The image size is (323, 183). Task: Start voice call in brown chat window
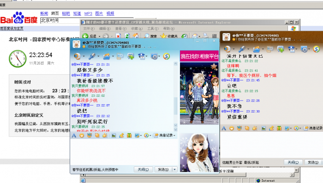point(242,49)
